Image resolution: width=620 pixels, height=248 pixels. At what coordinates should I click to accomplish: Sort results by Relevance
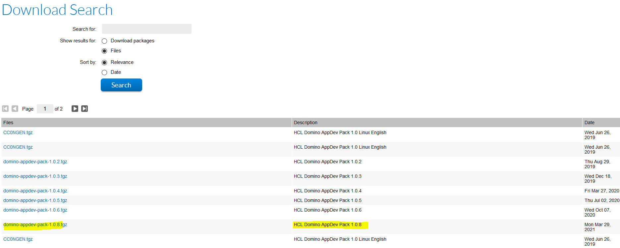104,63
